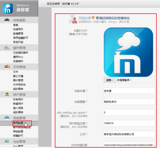Click the orange help question mark icon
Image resolution: width=160 pixels, height=148 pixels.
pos(93,17)
